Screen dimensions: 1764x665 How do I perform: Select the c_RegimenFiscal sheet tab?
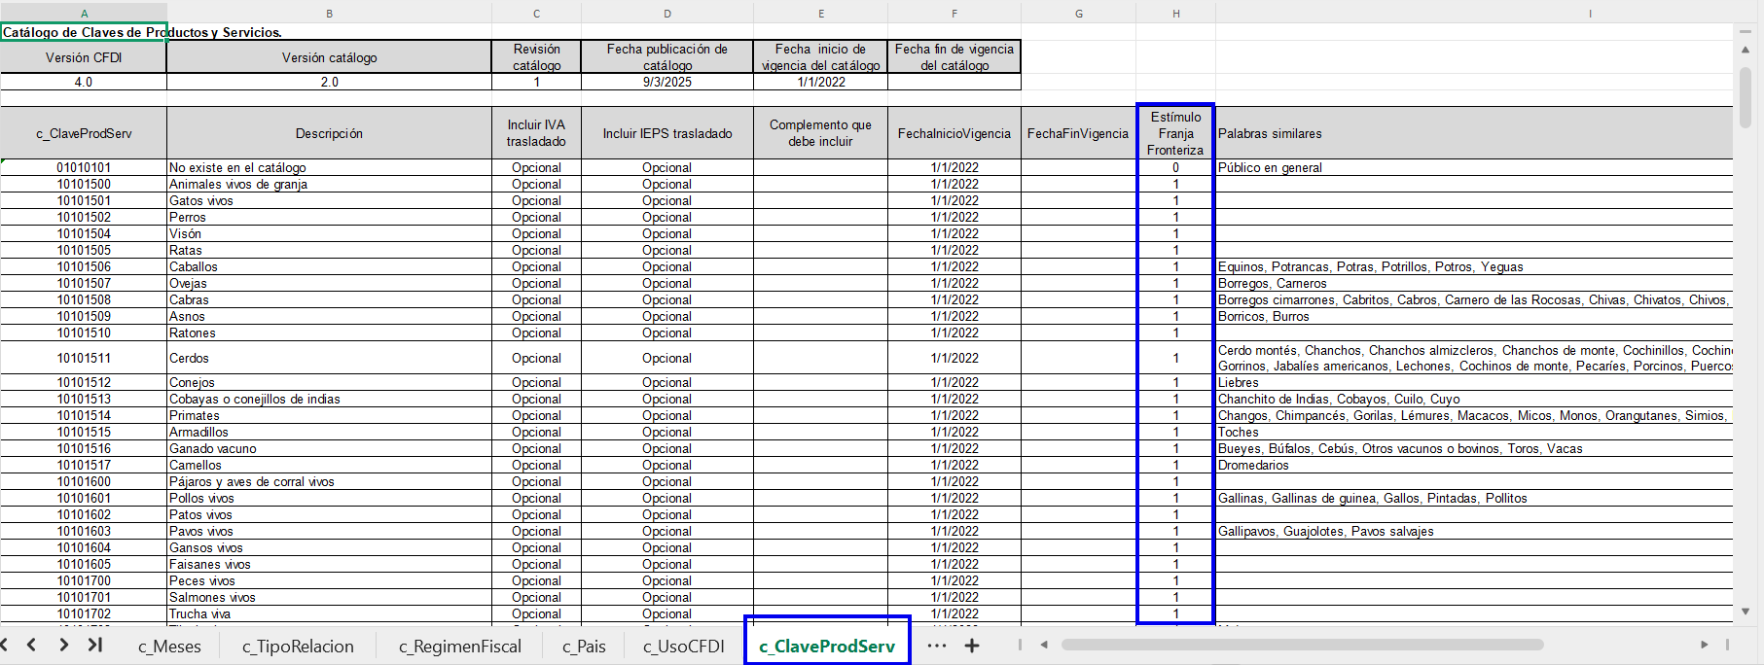459,647
